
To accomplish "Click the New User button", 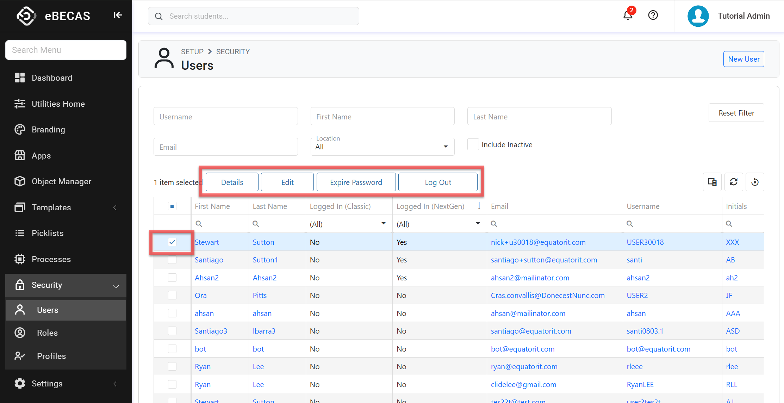I will 743,59.
